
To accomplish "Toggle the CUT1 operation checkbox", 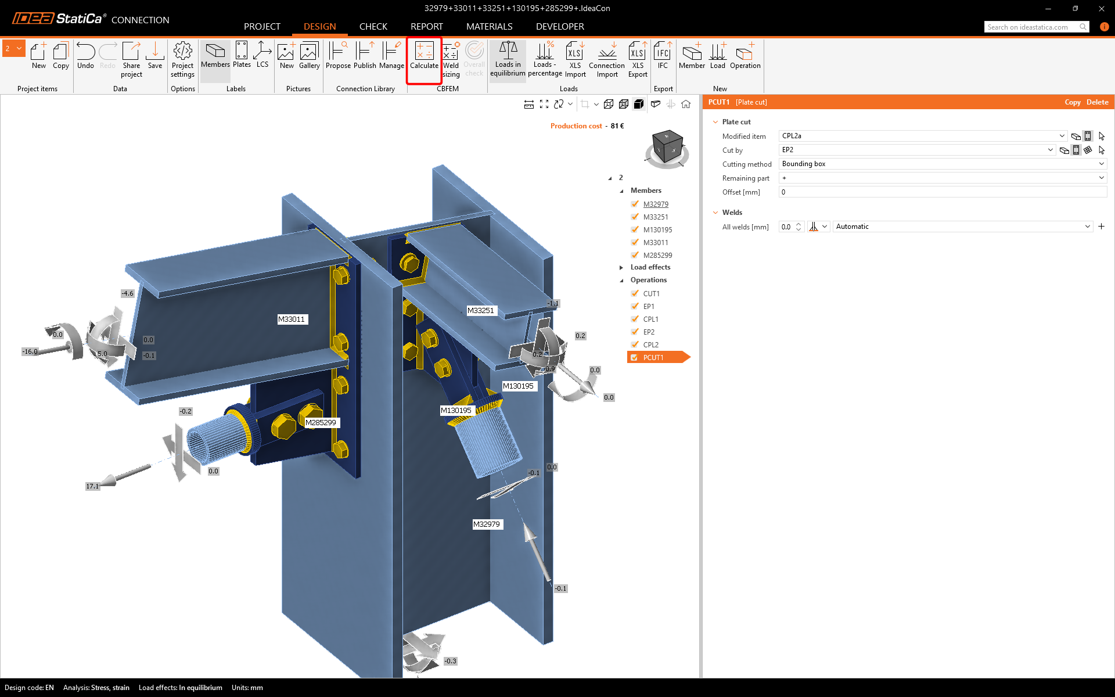I will pyautogui.click(x=635, y=293).
